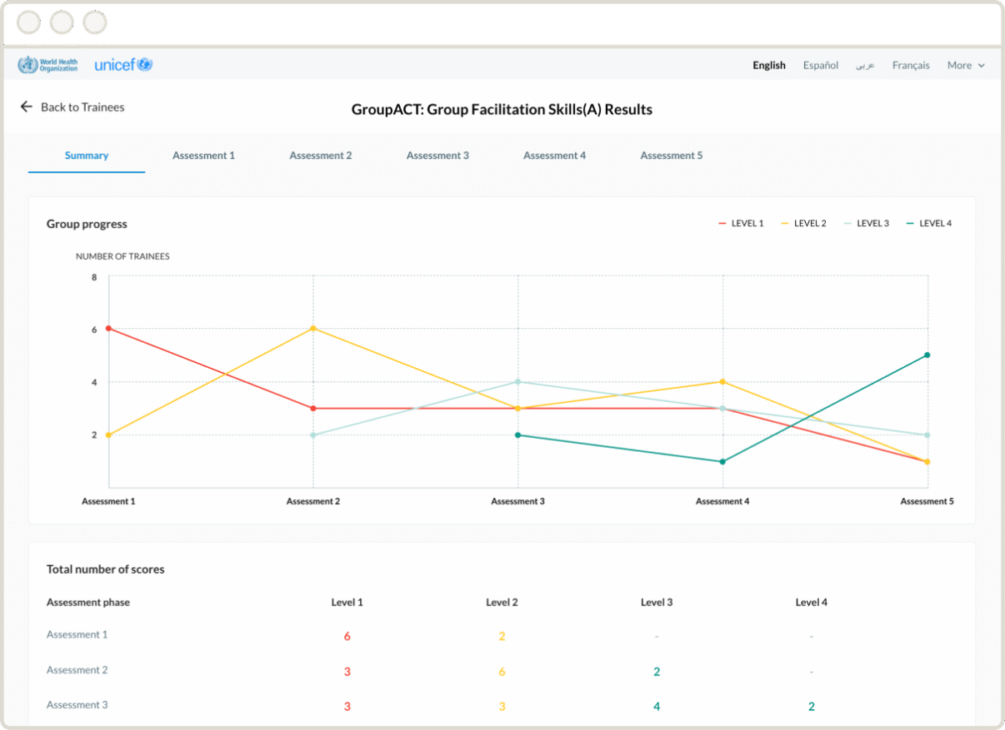Go back to Trainees list
Viewport: 1005px width, 730px height.
[82, 107]
